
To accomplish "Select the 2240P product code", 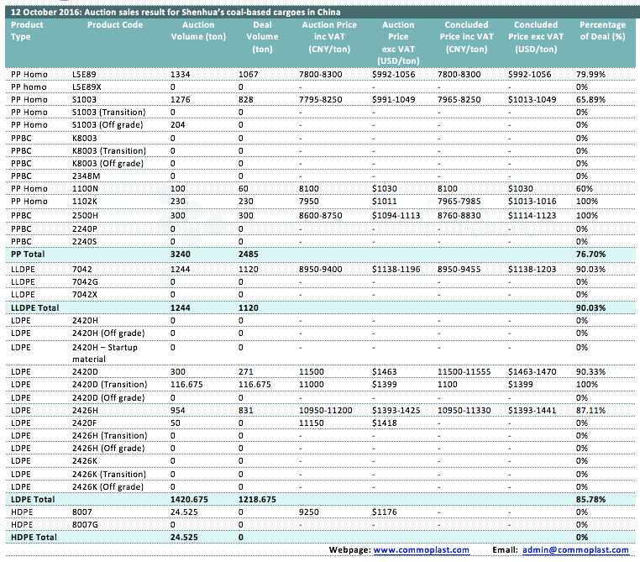I will [85, 229].
